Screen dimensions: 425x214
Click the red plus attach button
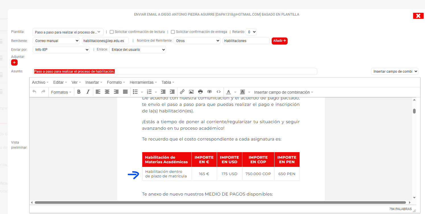click(x=14, y=62)
